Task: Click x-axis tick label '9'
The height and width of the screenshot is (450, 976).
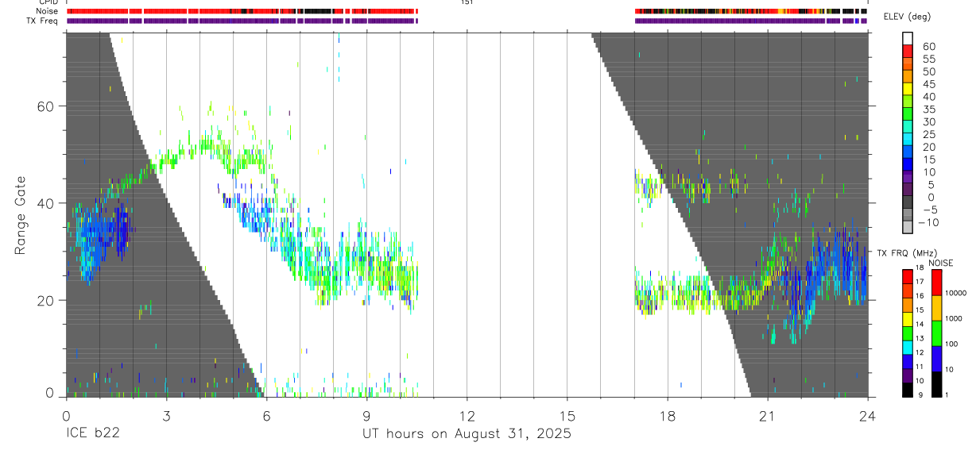Action: point(366,415)
